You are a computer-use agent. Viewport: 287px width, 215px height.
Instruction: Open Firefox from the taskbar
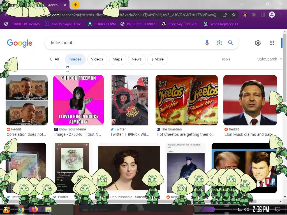(x=34, y=209)
